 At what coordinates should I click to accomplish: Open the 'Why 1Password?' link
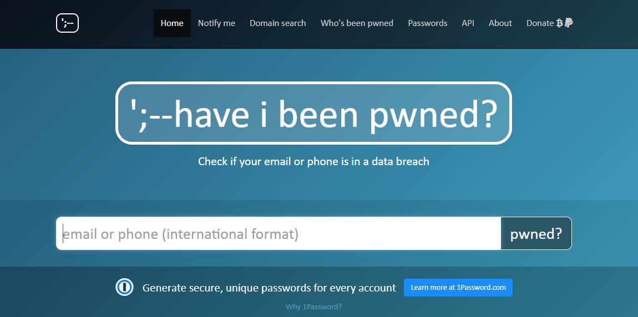coord(313,307)
